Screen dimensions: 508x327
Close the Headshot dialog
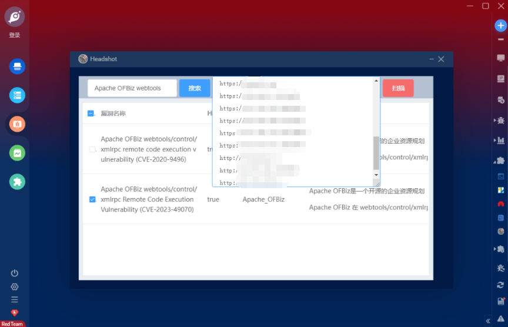pos(441,59)
